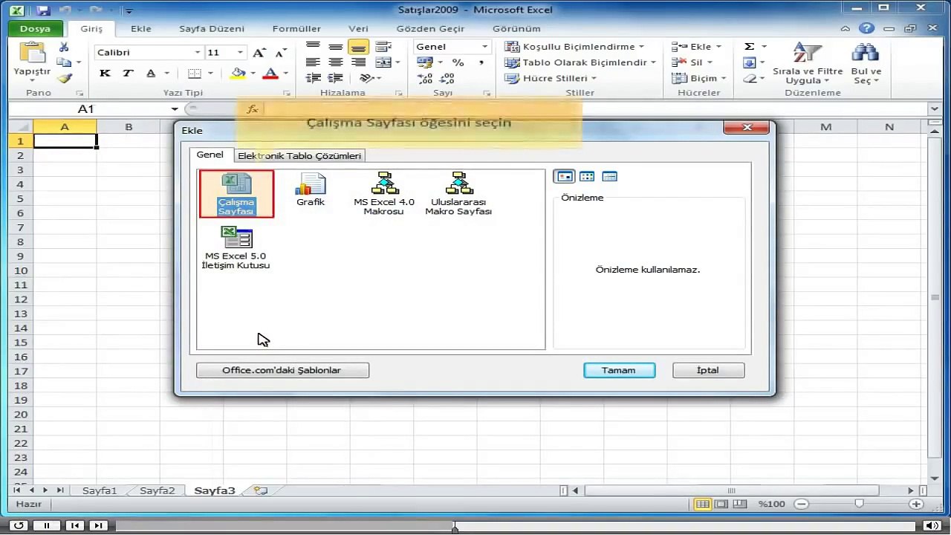Open the Dosya tab
The height and width of the screenshot is (535, 951).
tap(35, 29)
